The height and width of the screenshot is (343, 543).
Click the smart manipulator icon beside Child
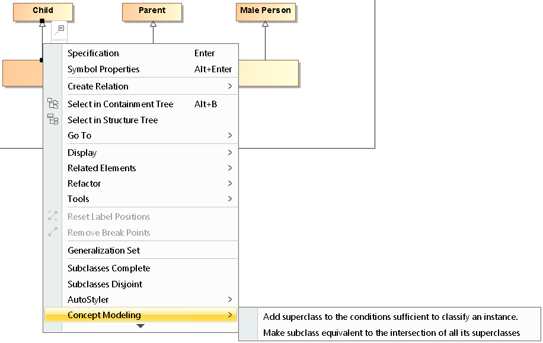(x=59, y=30)
